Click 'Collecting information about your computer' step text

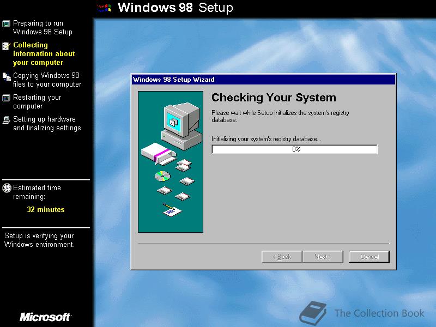coord(44,53)
